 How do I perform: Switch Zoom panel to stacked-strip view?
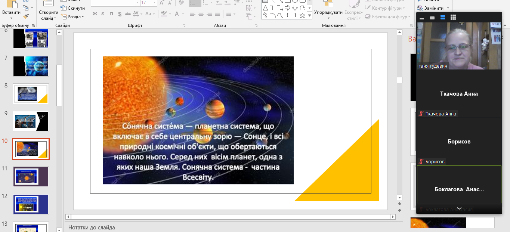click(443, 18)
